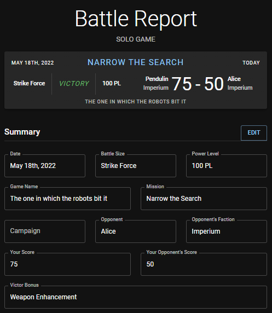Open the Mission field Narrow the Search
This screenshot has width=272, height=313.
coord(204,199)
